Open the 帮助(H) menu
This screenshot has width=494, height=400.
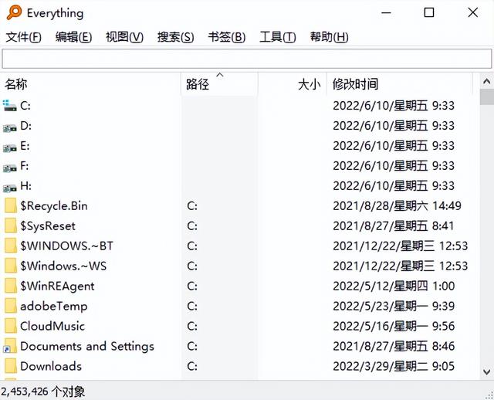[329, 37]
